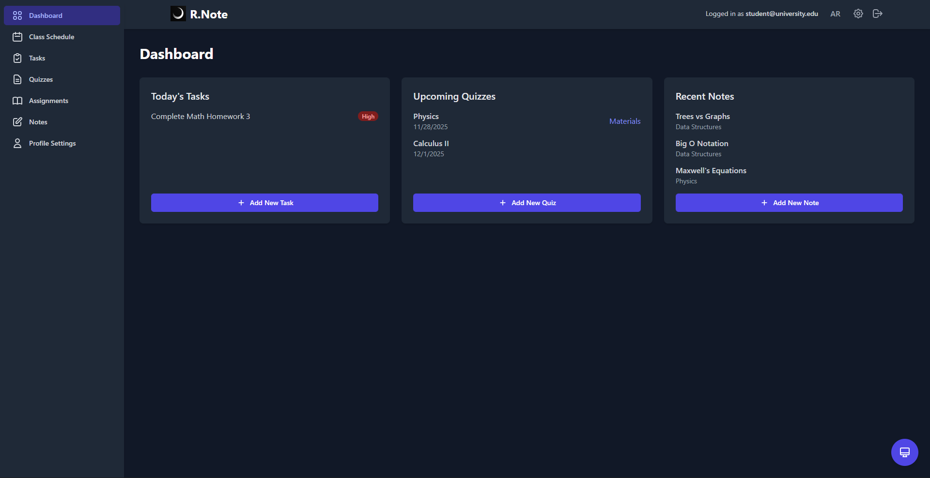Open the Dashboard menu item
Image resolution: width=930 pixels, height=478 pixels.
coord(62,15)
